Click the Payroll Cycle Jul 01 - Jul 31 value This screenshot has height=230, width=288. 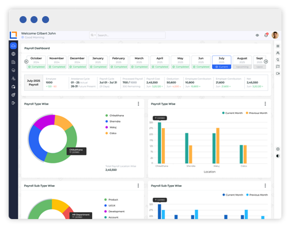tap(108, 82)
